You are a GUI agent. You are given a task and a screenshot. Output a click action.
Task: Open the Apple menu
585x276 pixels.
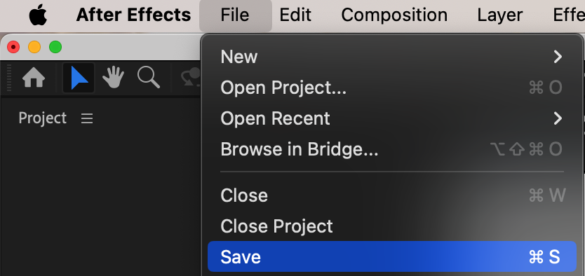(38, 15)
